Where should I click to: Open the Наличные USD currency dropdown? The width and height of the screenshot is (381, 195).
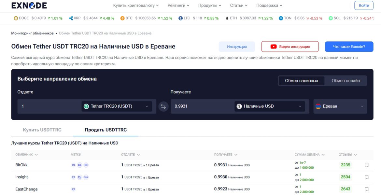click(x=270, y=106)
